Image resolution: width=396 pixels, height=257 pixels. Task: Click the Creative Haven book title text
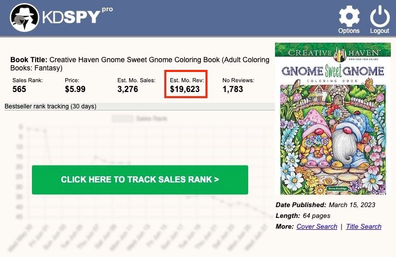[x=139, y=63]
